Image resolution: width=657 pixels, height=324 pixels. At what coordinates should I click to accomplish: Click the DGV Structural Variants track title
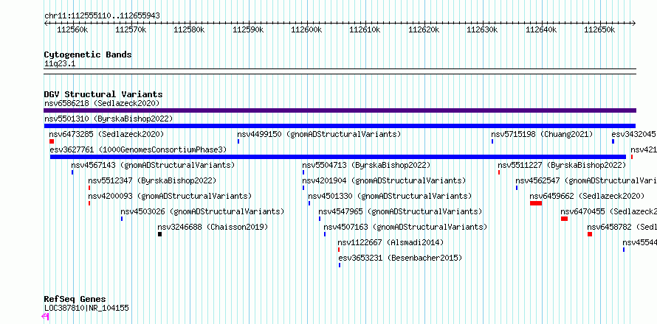click(103, 94)
